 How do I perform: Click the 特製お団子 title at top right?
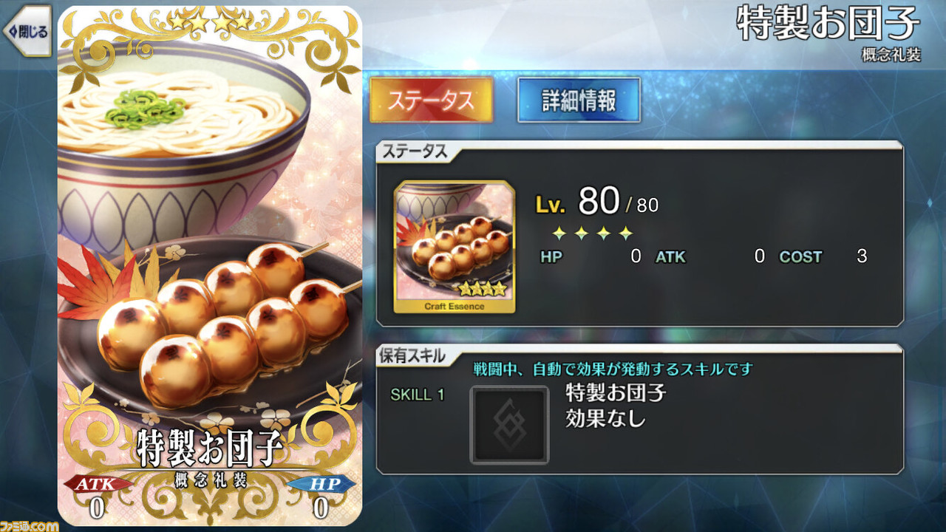[828, 24]
